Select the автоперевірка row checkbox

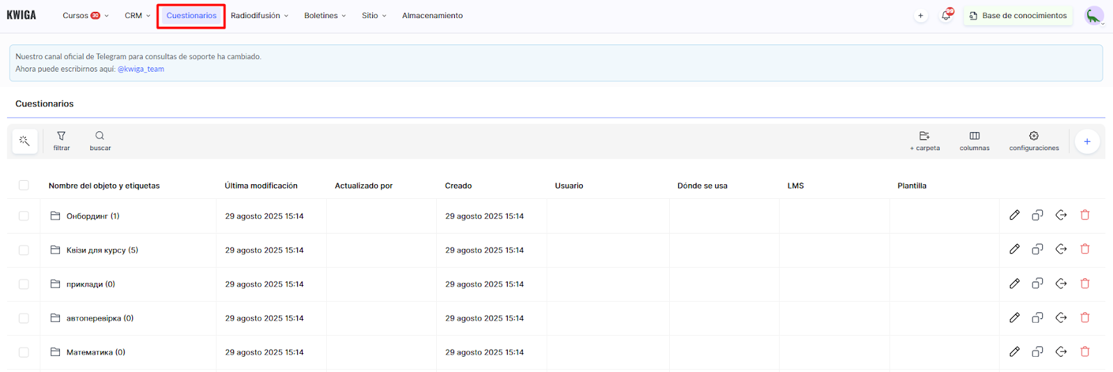point(24,318)
